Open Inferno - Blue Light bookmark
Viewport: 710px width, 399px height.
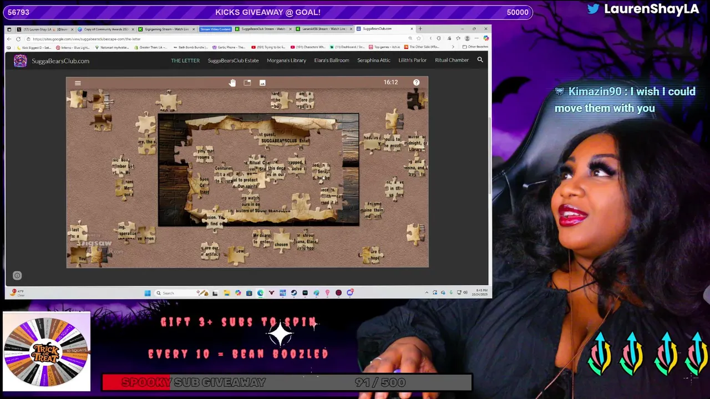pos(72,47)
